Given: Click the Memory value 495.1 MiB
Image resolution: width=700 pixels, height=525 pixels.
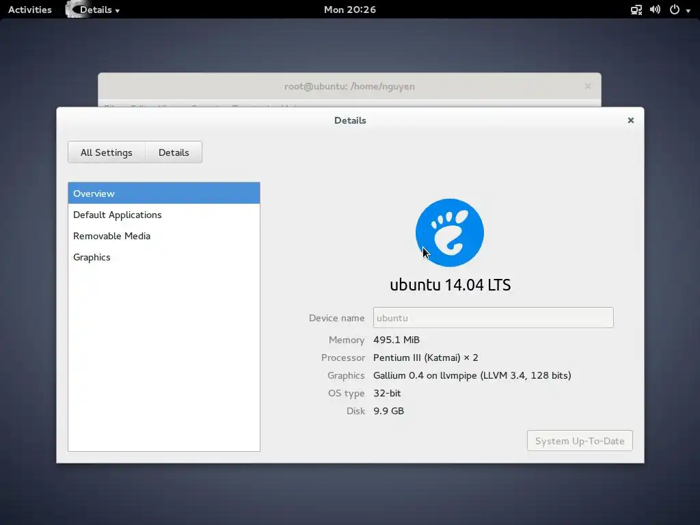Looking at the screenshot, I should [x=396, y=340].
